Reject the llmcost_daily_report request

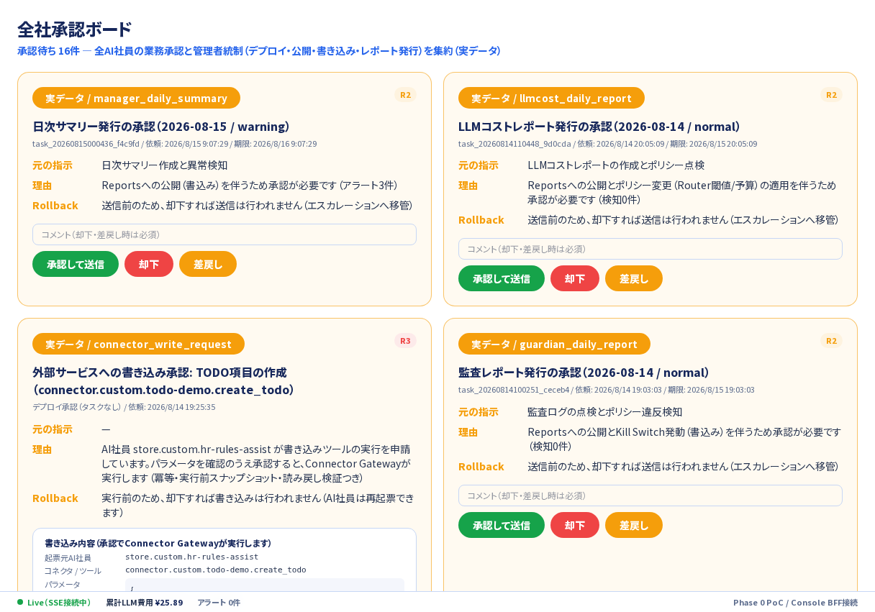tap(575, 278)
